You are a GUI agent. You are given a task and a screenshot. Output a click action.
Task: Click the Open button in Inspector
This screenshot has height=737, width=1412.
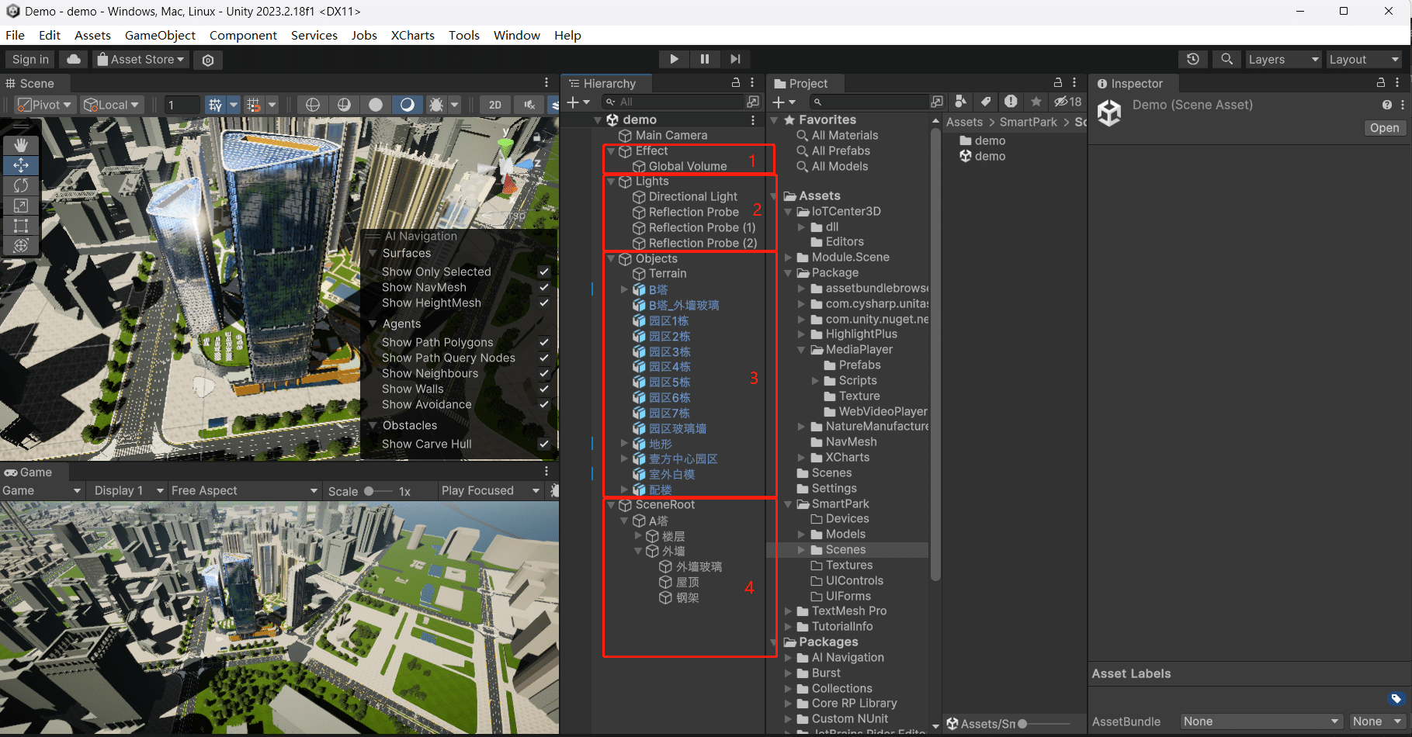coord(1384,128)
